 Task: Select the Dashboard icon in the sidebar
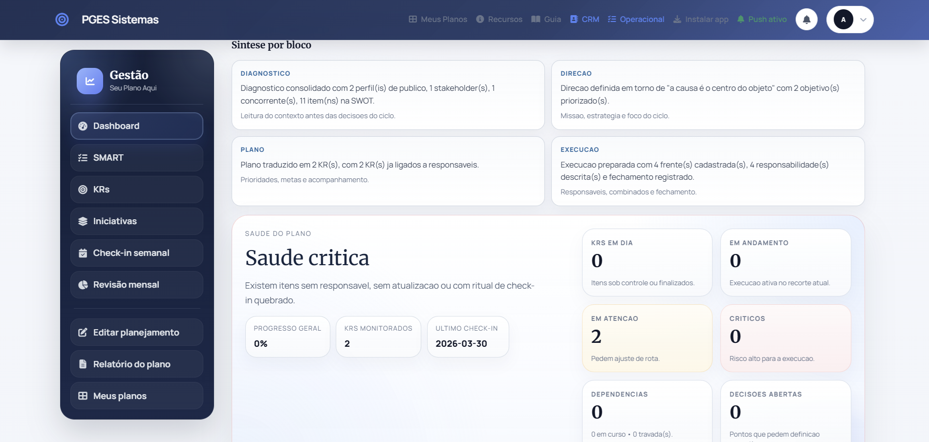pos(83,126)
